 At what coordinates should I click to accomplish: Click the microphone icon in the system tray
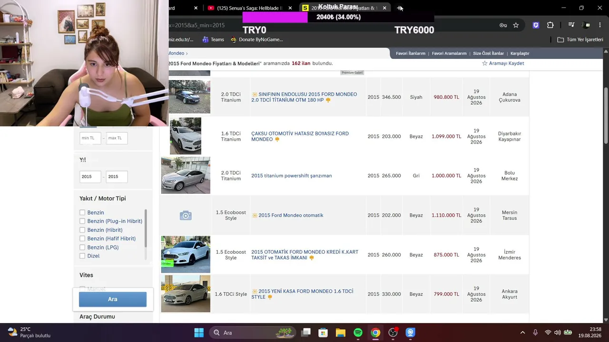[535, 332]
